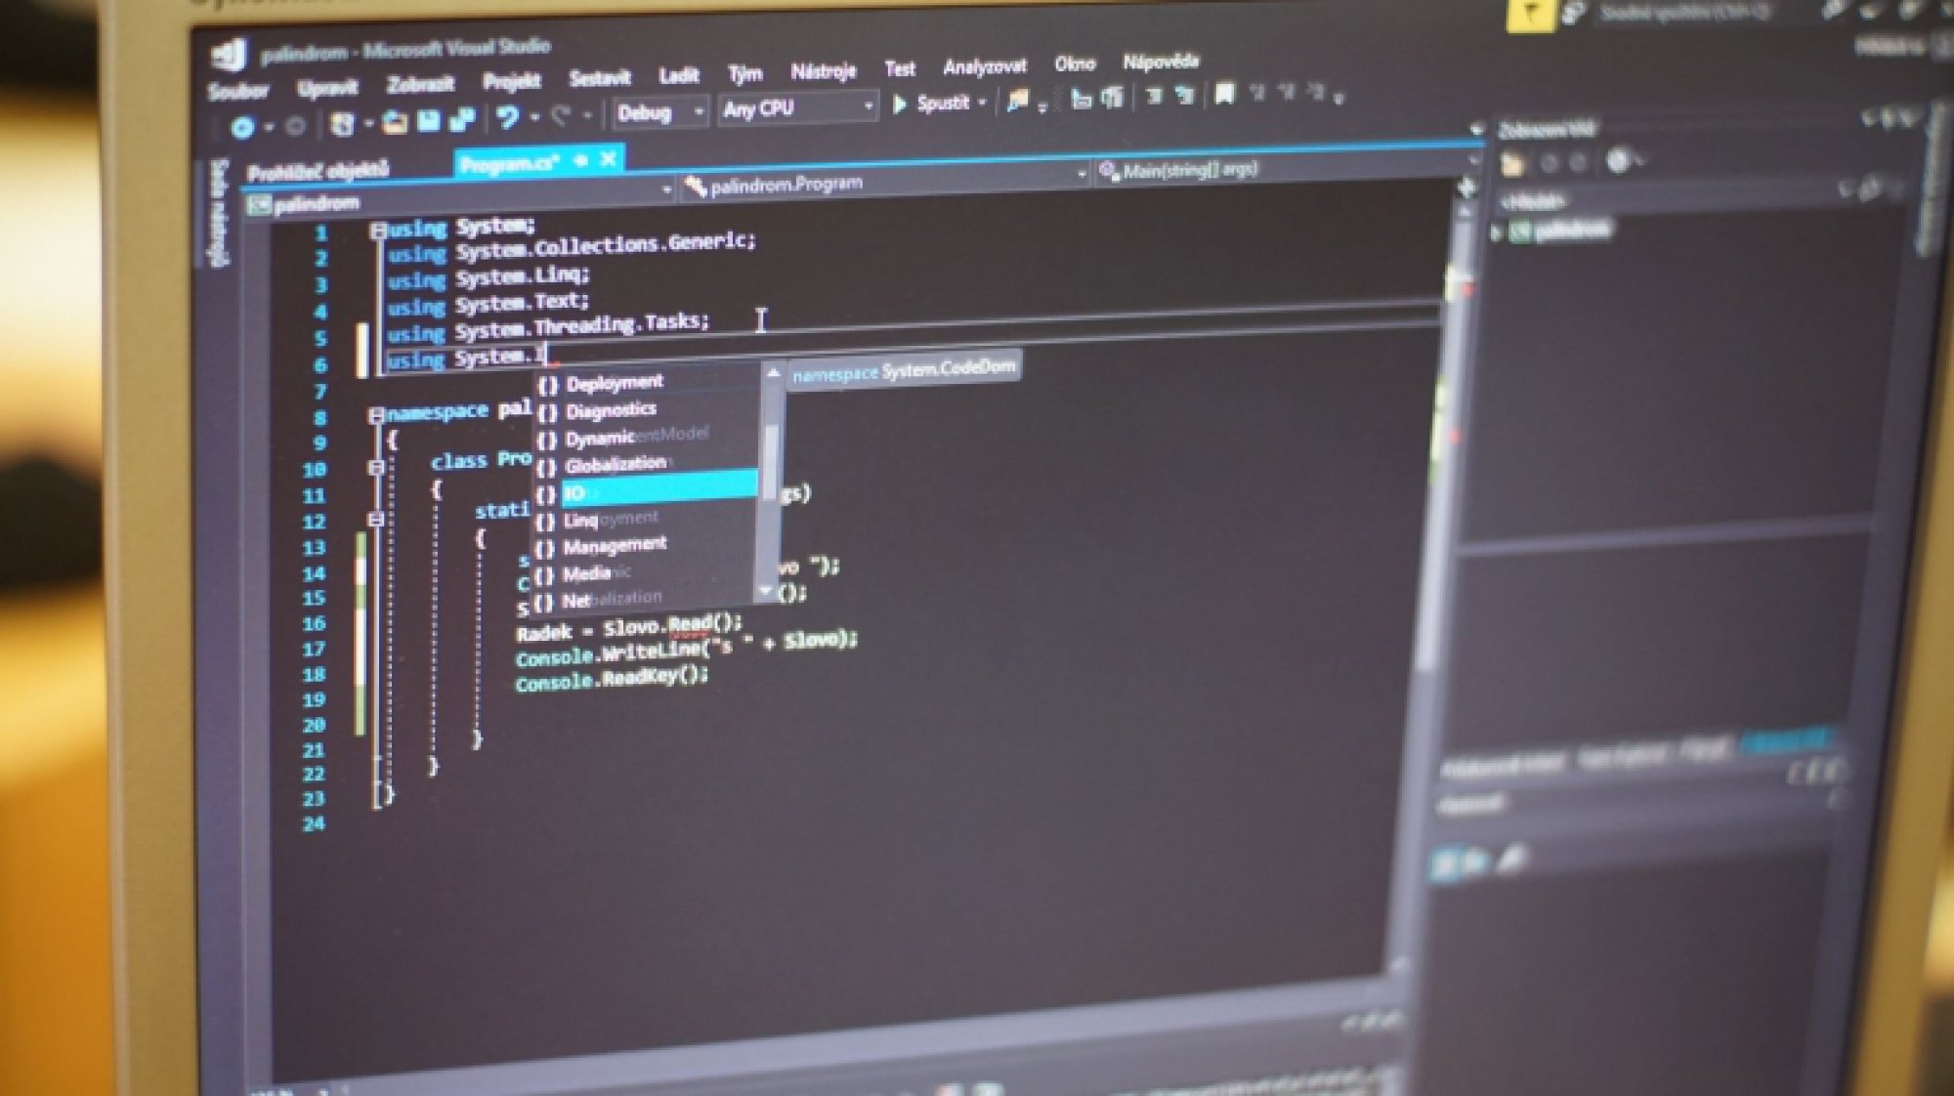1954x1096 pixels.
Task: Open the Nástroje menu
Action: click(823, 71)
